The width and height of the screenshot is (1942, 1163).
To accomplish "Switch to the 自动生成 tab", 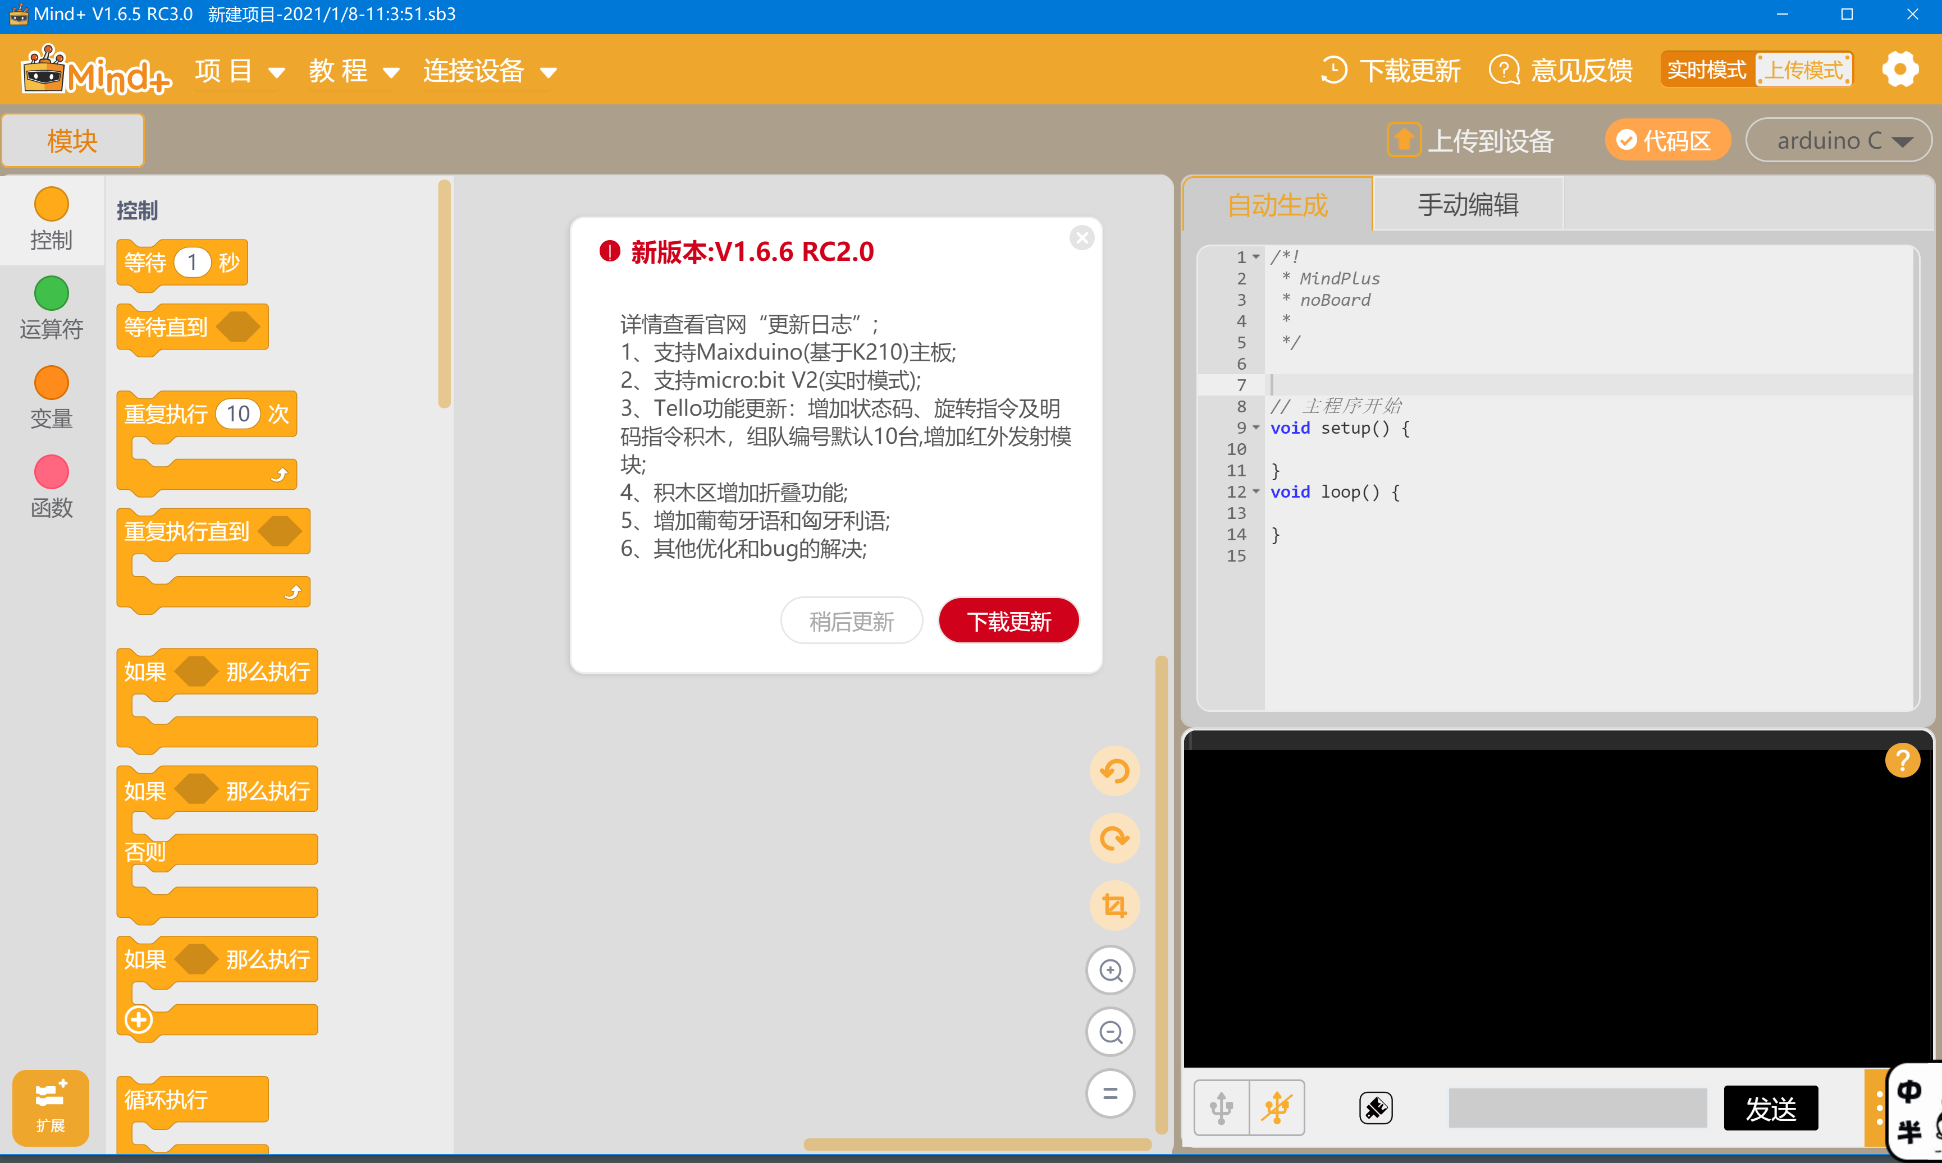I will pos(1277,205).
